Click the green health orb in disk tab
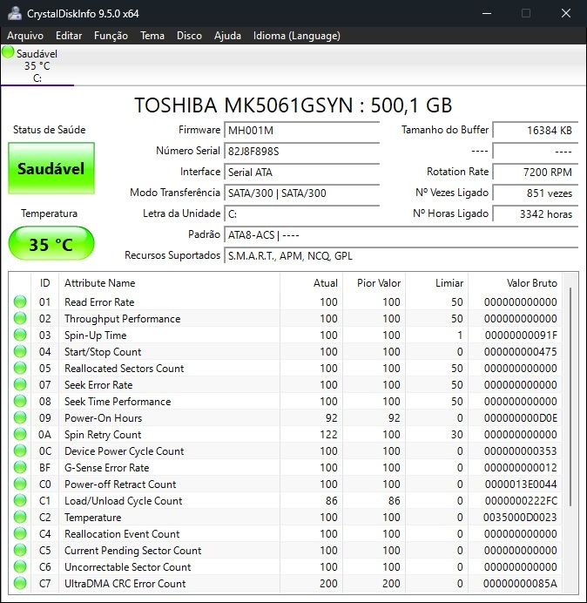The width and height of the screenshot is (587, 603). pos(8,52)
